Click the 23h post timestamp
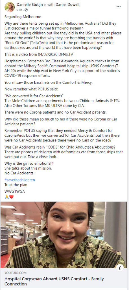Screen dimensions: 129x290 click(19, 10)
